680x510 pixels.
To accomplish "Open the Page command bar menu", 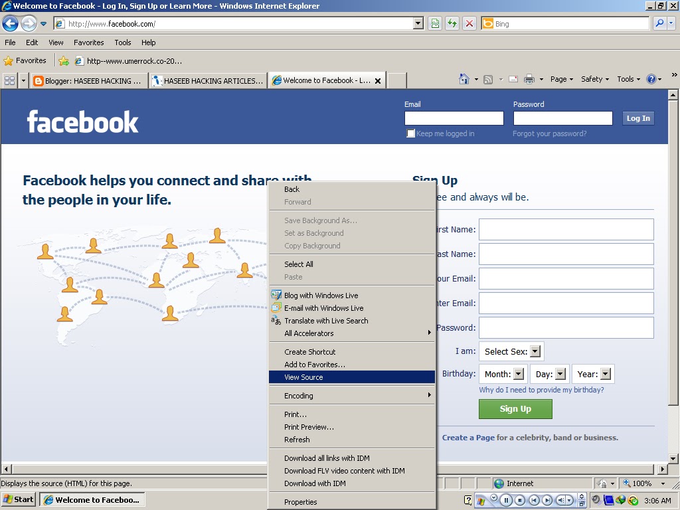I will click(562, 79).
